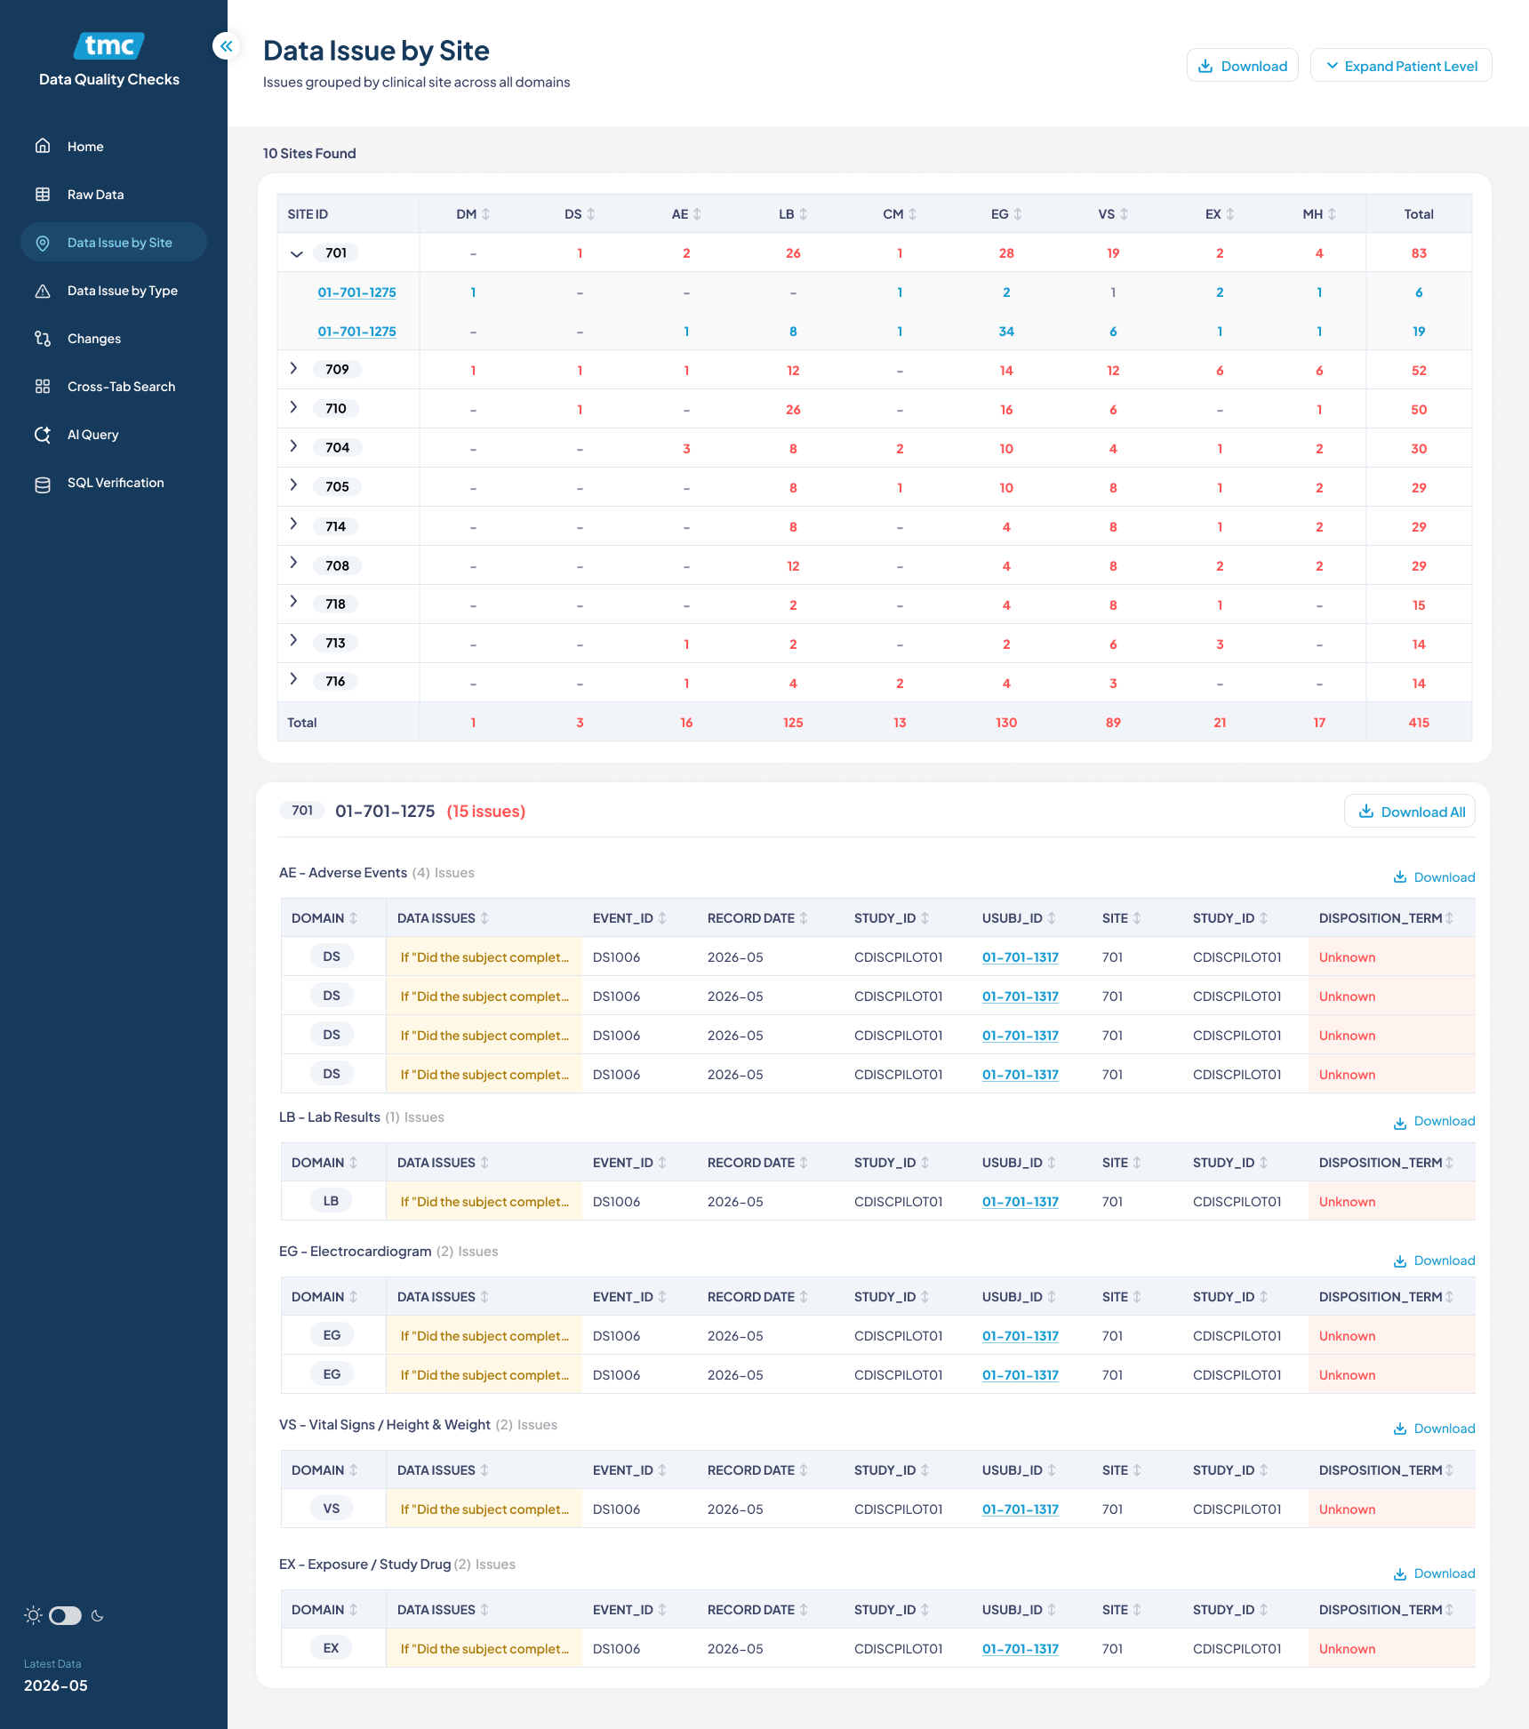Click the 701 badge in patient header
The image size is (1529, 1729).
[302, 811]
